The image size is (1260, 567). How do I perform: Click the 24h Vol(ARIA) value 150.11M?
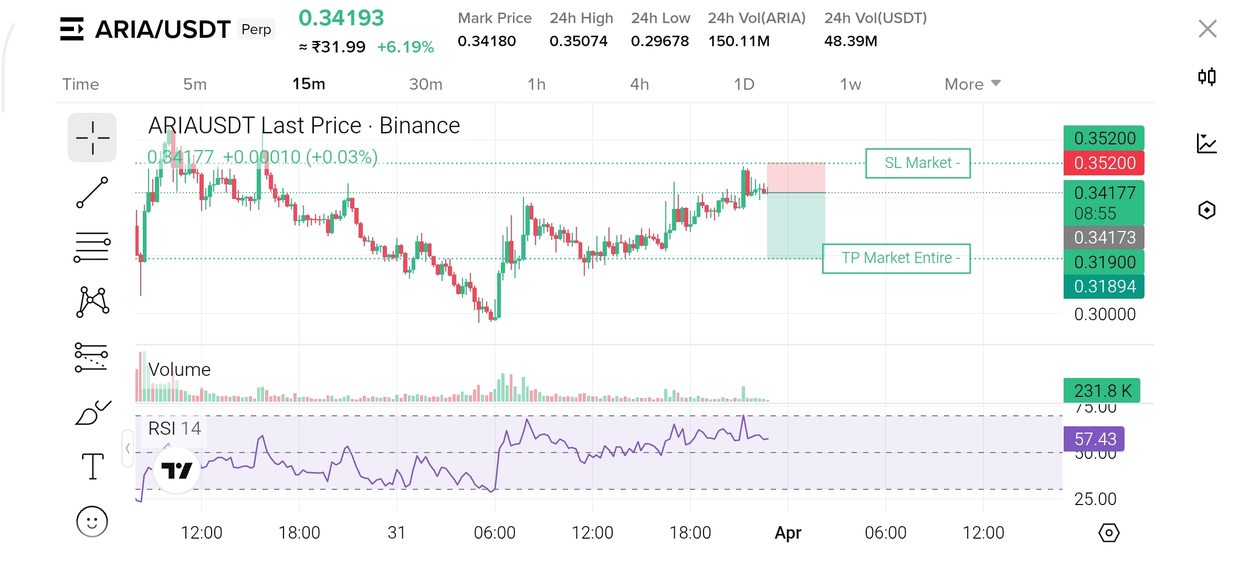(x=739, y=41)
